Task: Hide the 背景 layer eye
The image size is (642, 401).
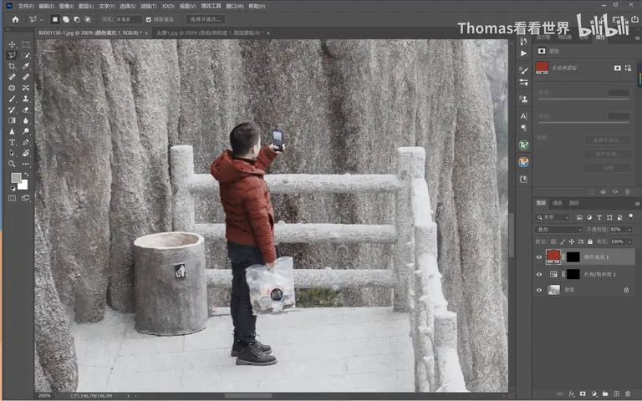Action: click(539, 290)
